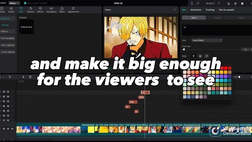The image size is (252, 142).
Task: Select the 'ya' text clip on timeline
Action: coord(145,92)
